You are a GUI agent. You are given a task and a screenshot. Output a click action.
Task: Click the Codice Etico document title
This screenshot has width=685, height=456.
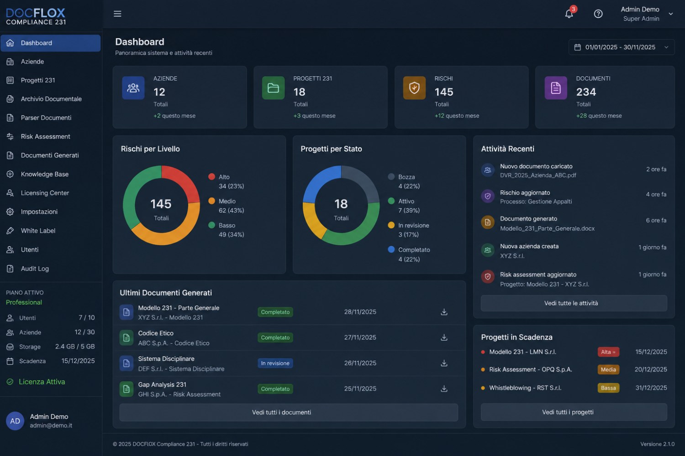[156, 333]
